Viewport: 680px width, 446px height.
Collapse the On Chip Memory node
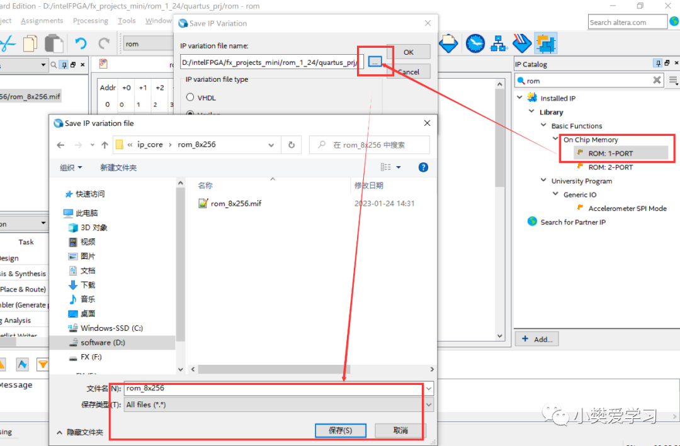pos(555,138)
